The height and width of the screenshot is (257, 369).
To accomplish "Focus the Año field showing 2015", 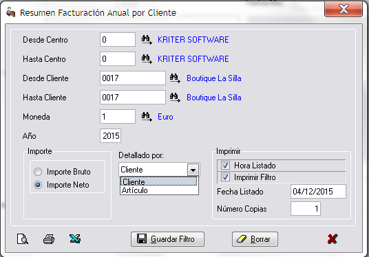I will point(111,136).
